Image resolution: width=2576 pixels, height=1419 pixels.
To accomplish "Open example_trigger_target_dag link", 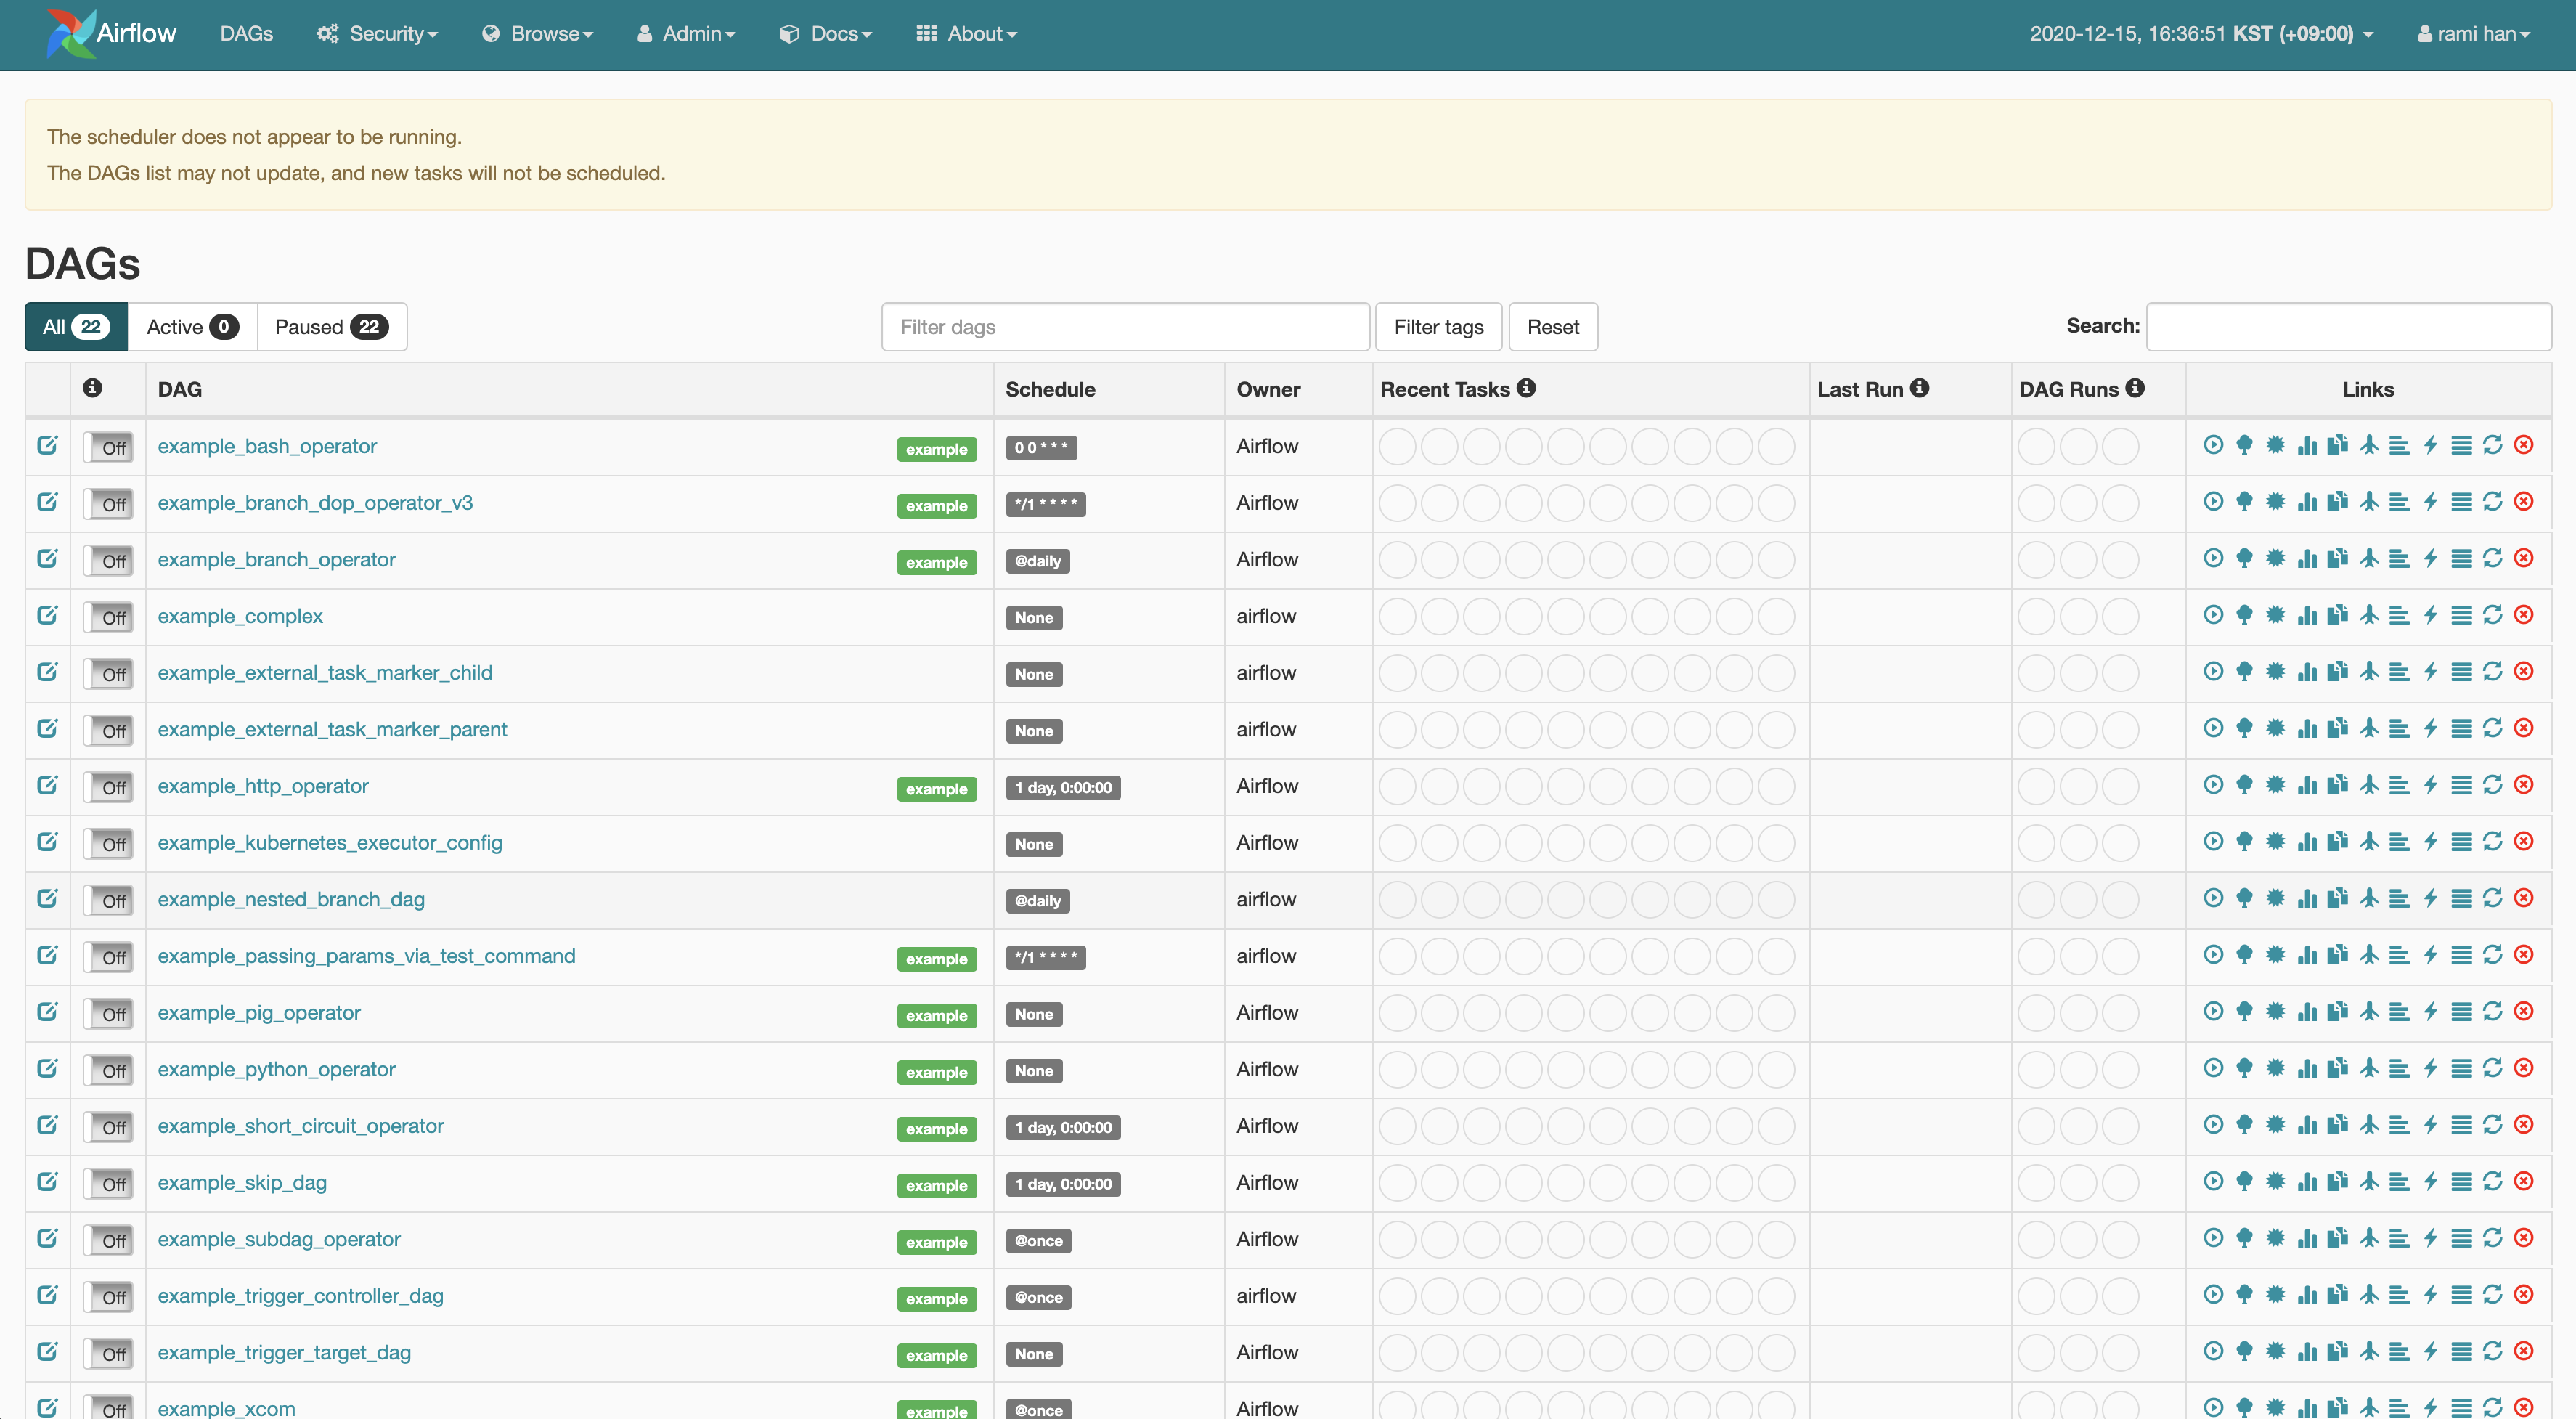I will tap(284, 1352).
